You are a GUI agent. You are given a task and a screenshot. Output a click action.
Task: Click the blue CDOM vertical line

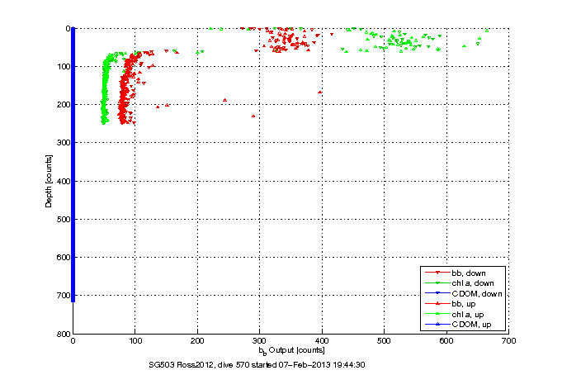pyautogui.click(x=73, y=164)
